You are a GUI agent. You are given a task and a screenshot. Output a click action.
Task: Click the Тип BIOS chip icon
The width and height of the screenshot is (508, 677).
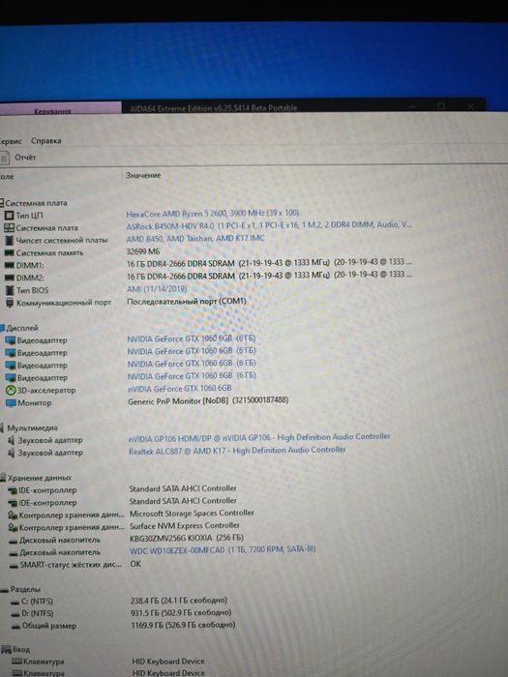(10, 290)
